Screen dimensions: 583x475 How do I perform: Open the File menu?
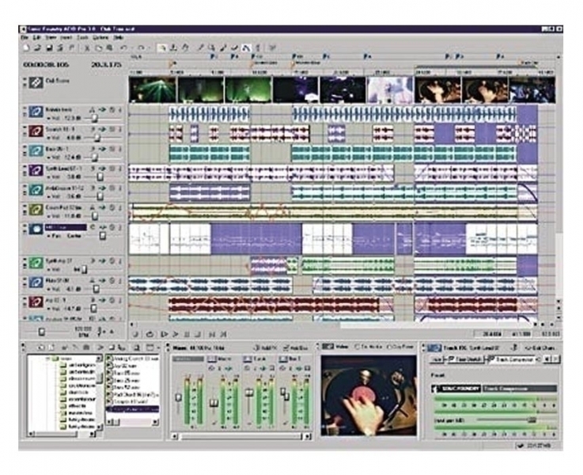25,37
